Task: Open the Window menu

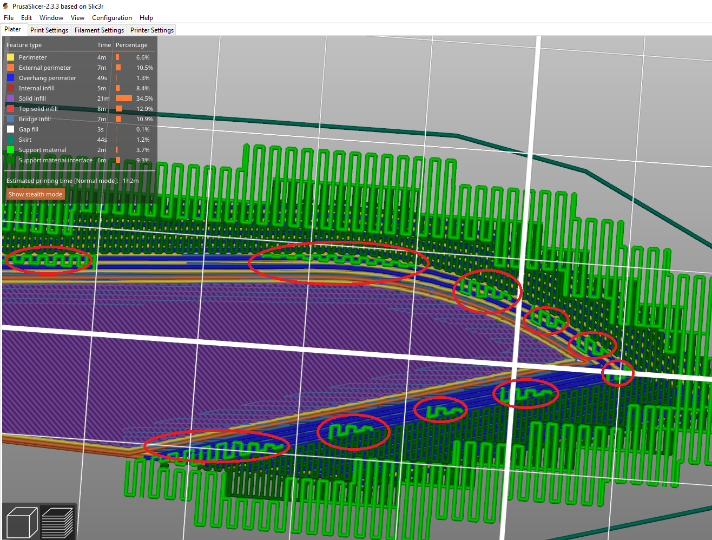Action: 51,18
